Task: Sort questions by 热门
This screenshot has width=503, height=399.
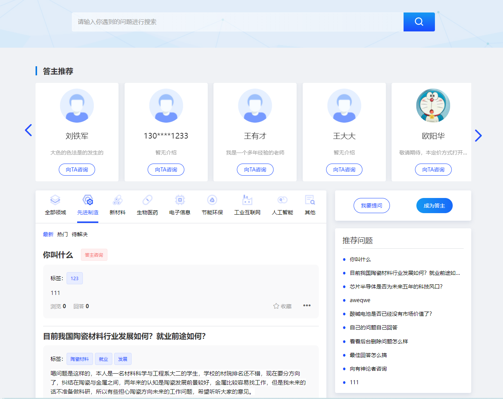Action: coord(62,234)
